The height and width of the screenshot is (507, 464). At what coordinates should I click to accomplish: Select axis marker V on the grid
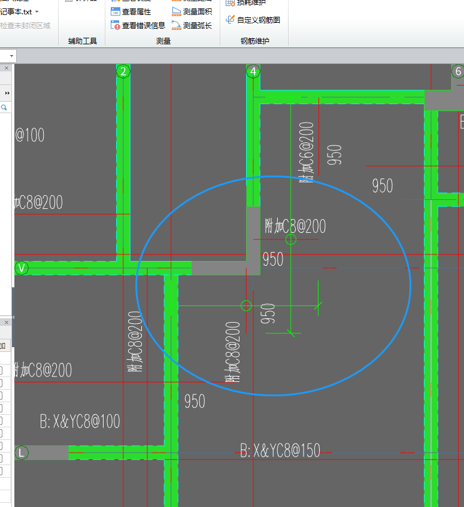point(22,268)
